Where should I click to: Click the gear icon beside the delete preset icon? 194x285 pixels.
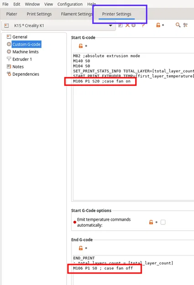[134, 25]
